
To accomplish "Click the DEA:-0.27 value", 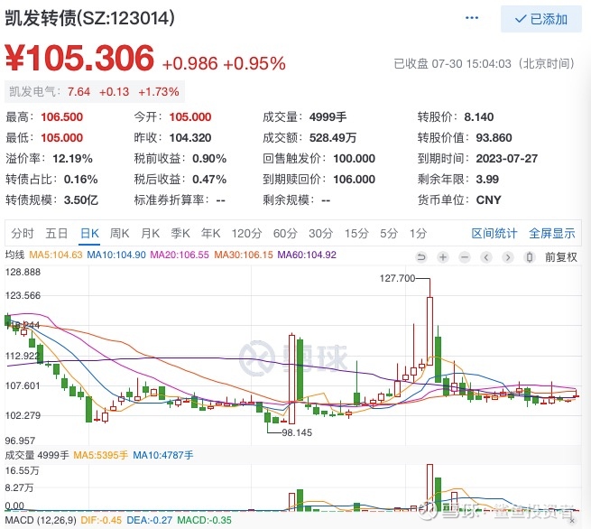I will click(x=149, y=520).
